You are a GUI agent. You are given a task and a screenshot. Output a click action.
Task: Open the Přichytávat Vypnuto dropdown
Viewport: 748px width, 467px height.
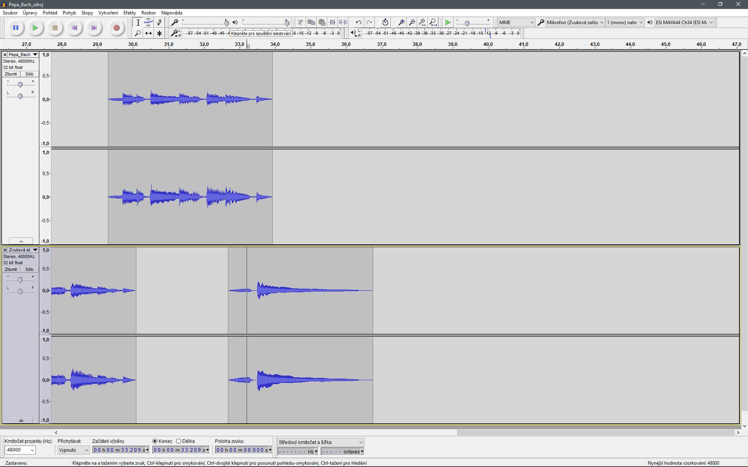point(74,450)
